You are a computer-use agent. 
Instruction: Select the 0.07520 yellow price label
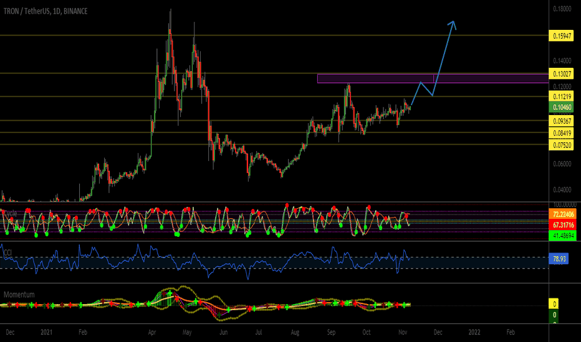coord(561,145)
